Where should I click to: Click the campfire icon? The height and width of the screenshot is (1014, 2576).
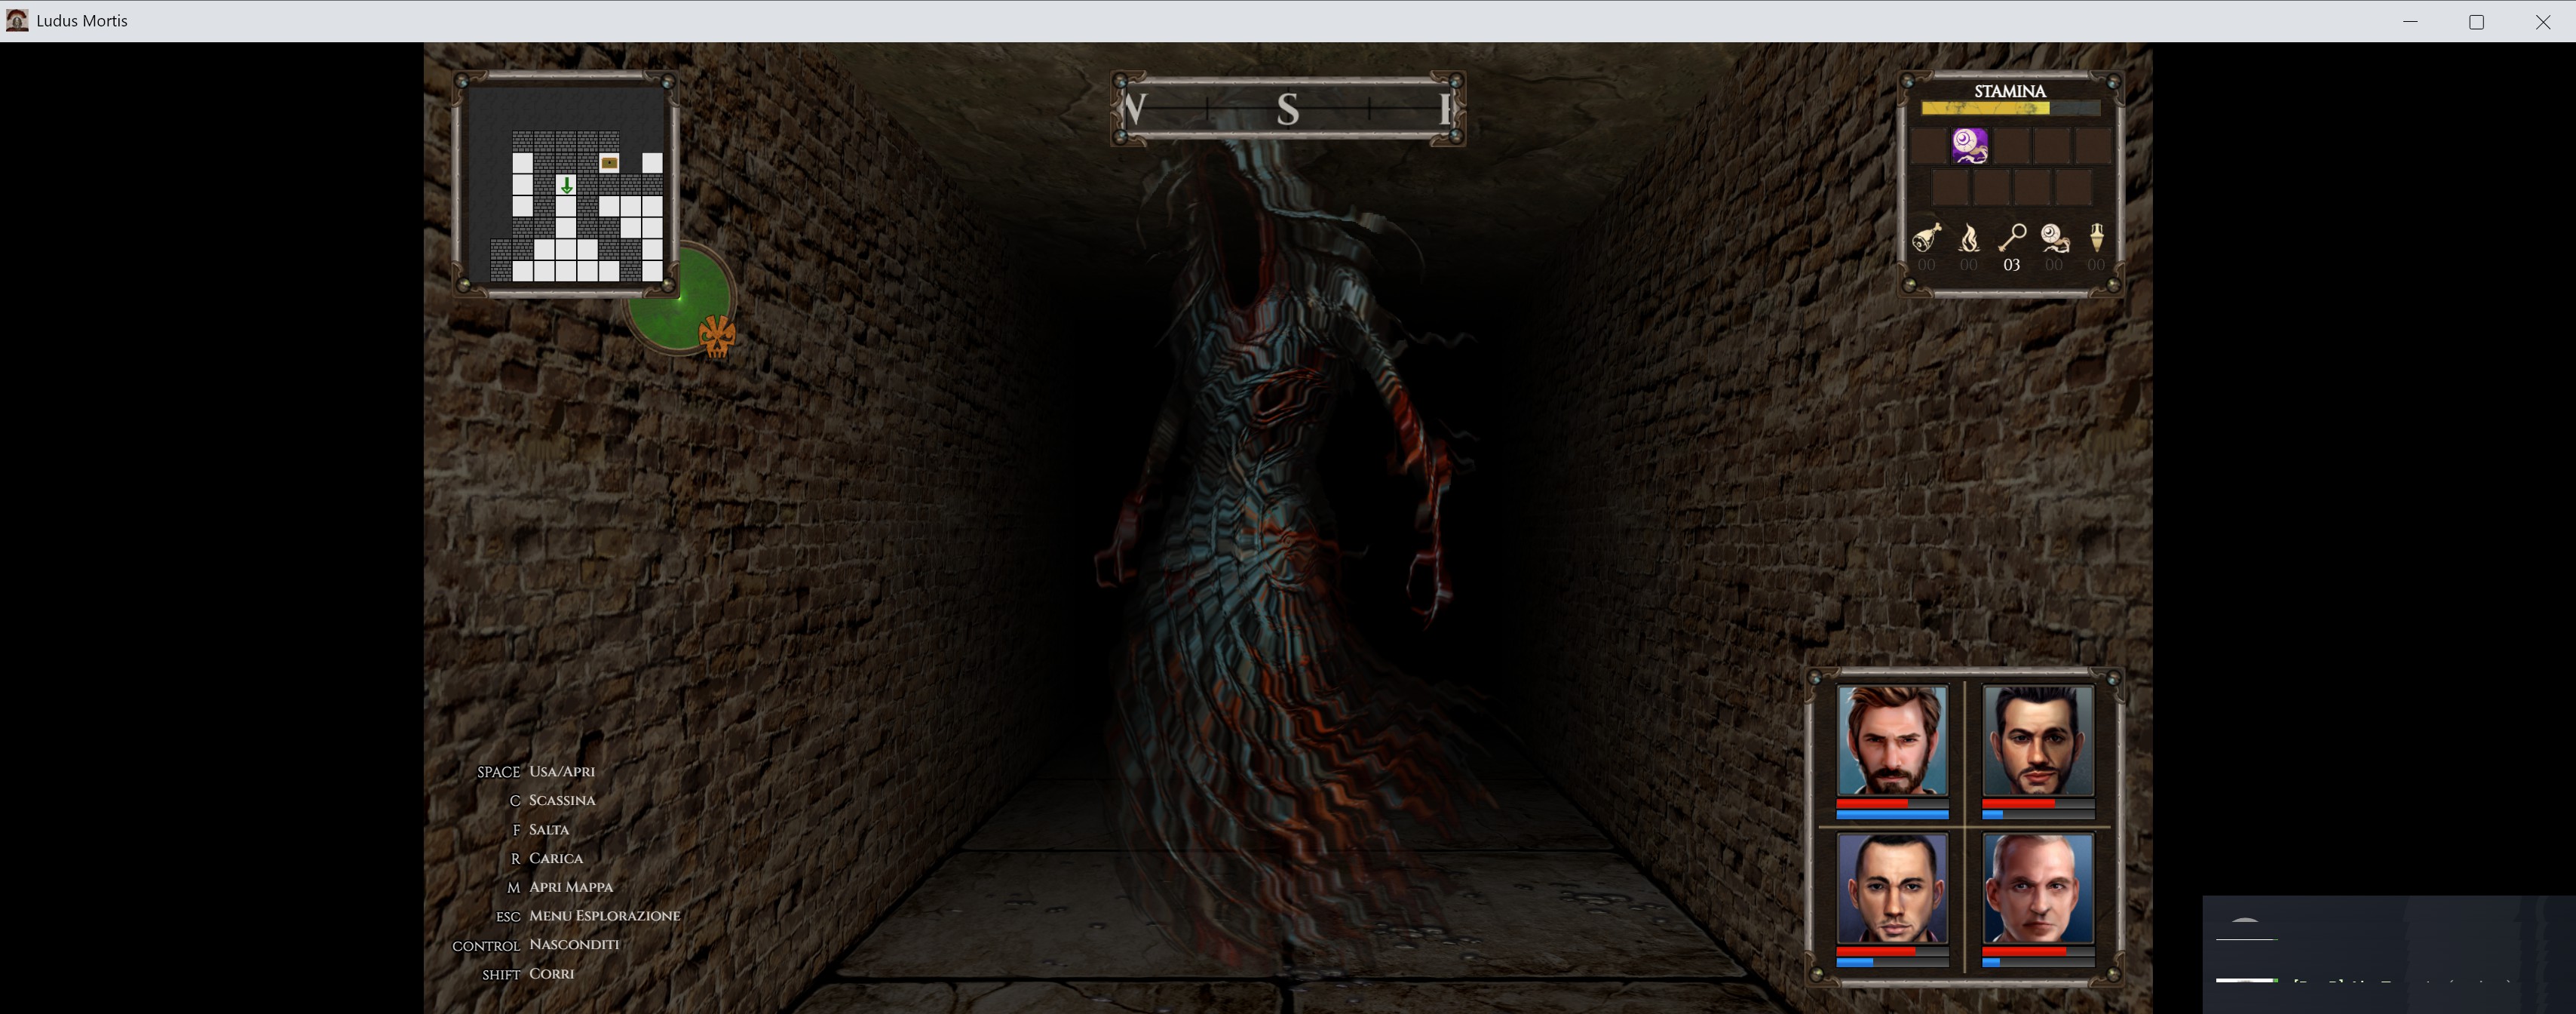point(1968,238)
